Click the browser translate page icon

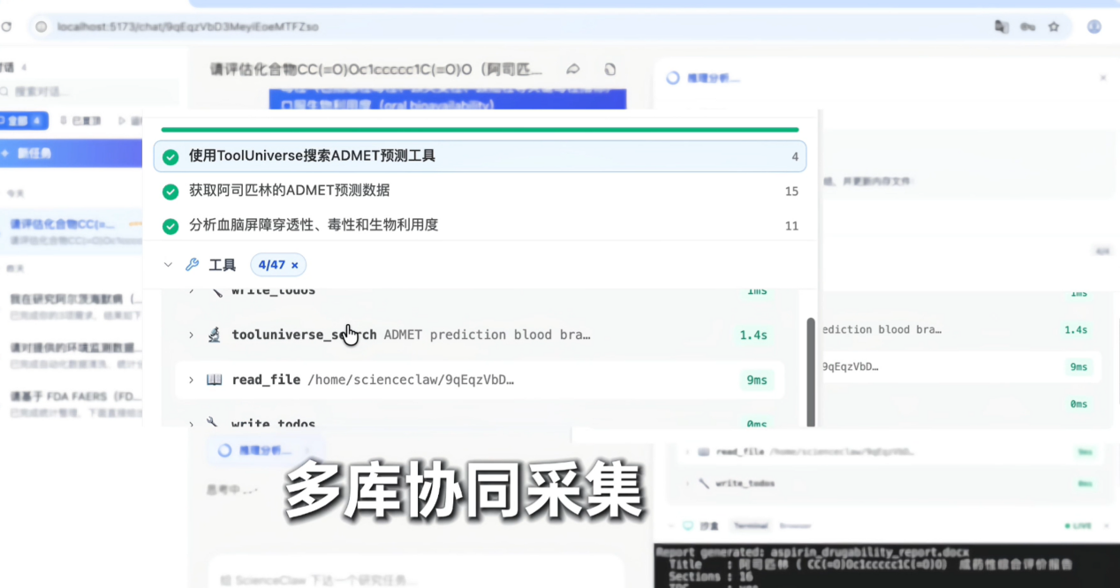point(1001,26)
